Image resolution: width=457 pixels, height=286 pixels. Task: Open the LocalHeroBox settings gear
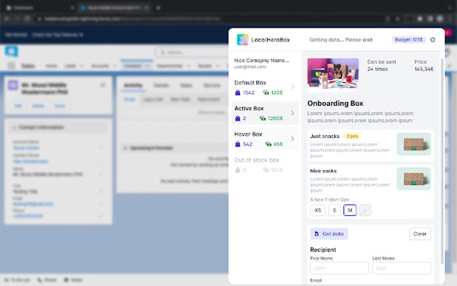pyautogui.click(x=432, y=39)
